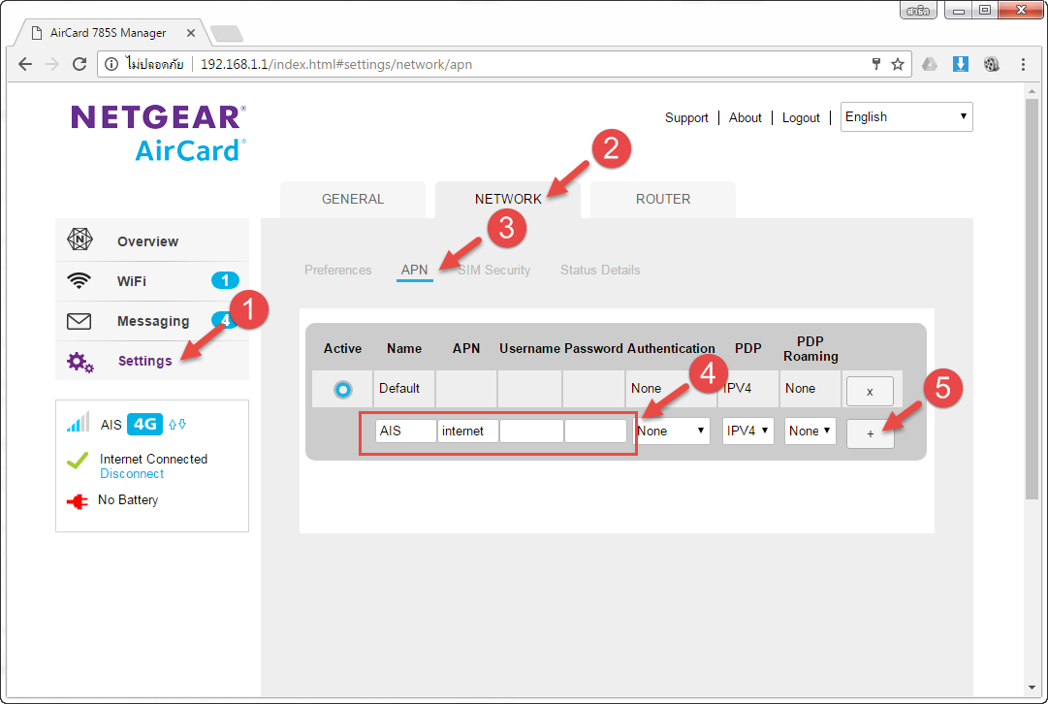Click the 4G network badge

(x=145, y=424)
